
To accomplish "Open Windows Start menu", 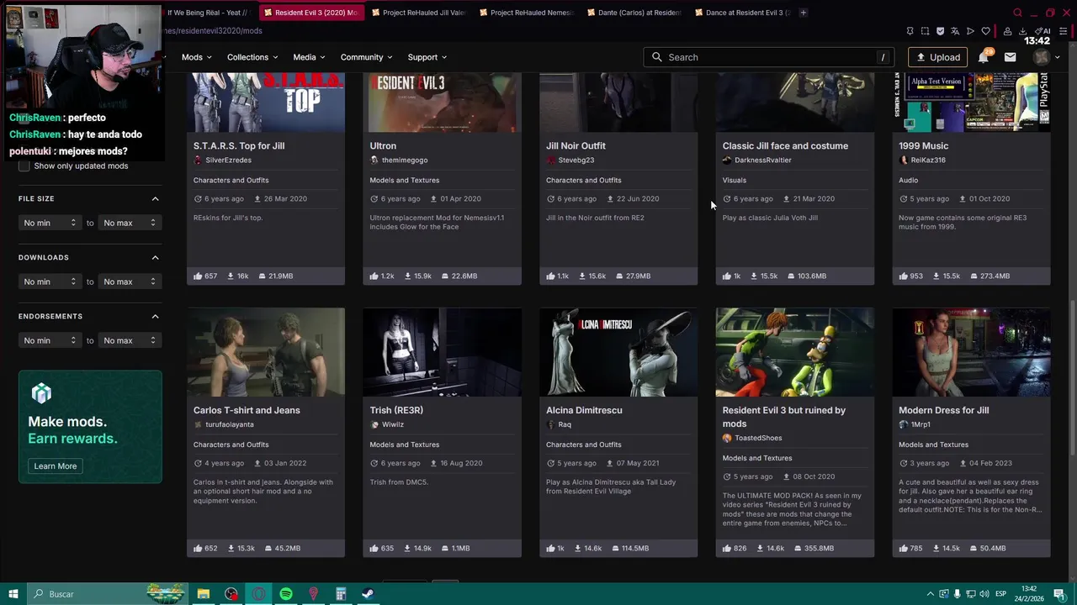I will click(13, 594).
